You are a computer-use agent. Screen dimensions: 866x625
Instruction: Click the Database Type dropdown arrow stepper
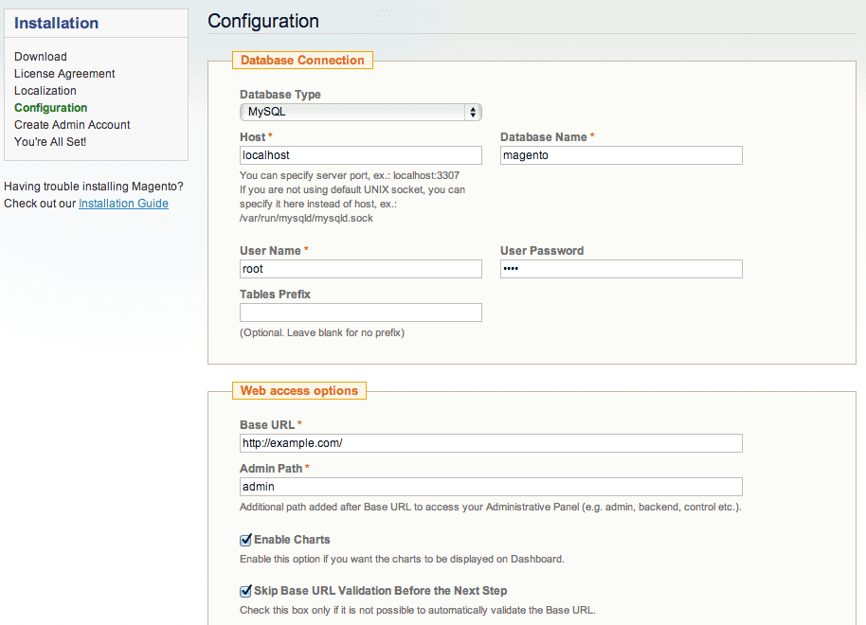click(473, 112)
